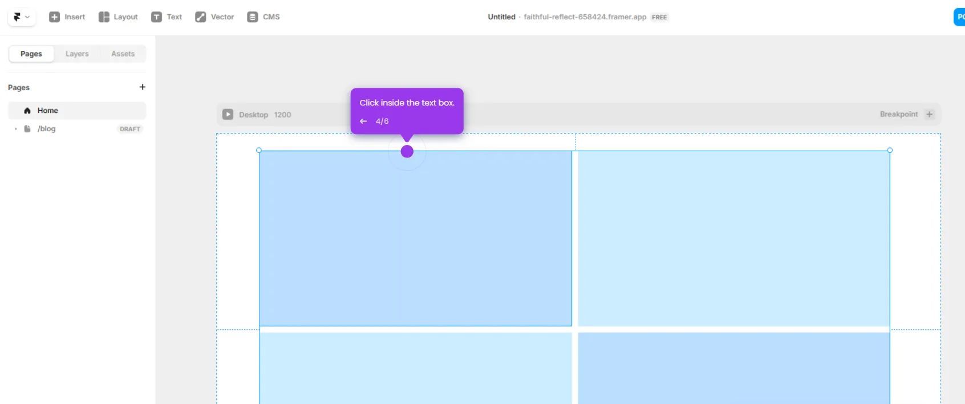
Task: Click the purple tutorial hotspot dot
Action: [x=407, y=151]
